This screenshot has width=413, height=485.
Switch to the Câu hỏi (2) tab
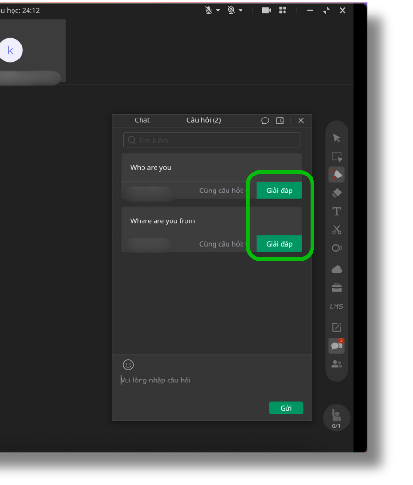point(203,120)
